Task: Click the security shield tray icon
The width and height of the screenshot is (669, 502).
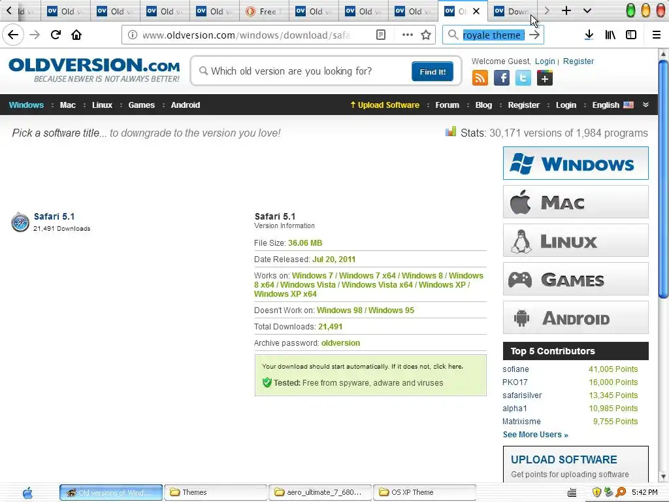Action: (596, 492)
